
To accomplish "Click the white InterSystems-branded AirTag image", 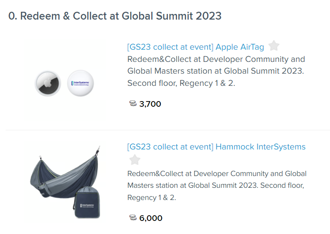I will tap(81, 83).
